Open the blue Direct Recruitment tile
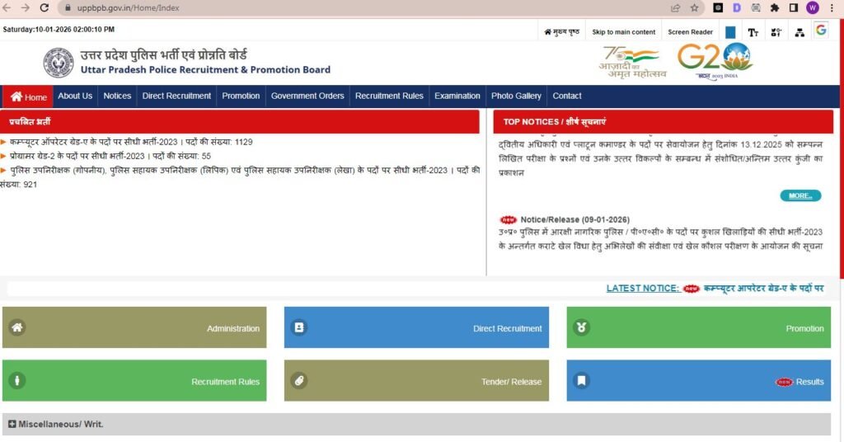The image size is (844, 442). pos(416,327)
